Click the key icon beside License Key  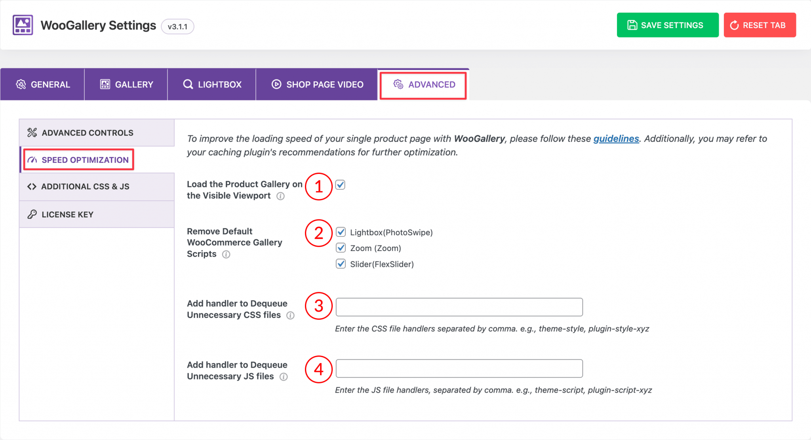[x=32, y=214]
